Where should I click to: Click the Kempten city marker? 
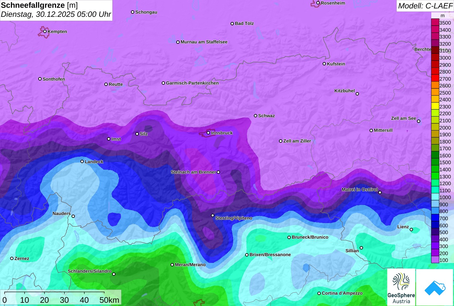(x=45, y=31)
